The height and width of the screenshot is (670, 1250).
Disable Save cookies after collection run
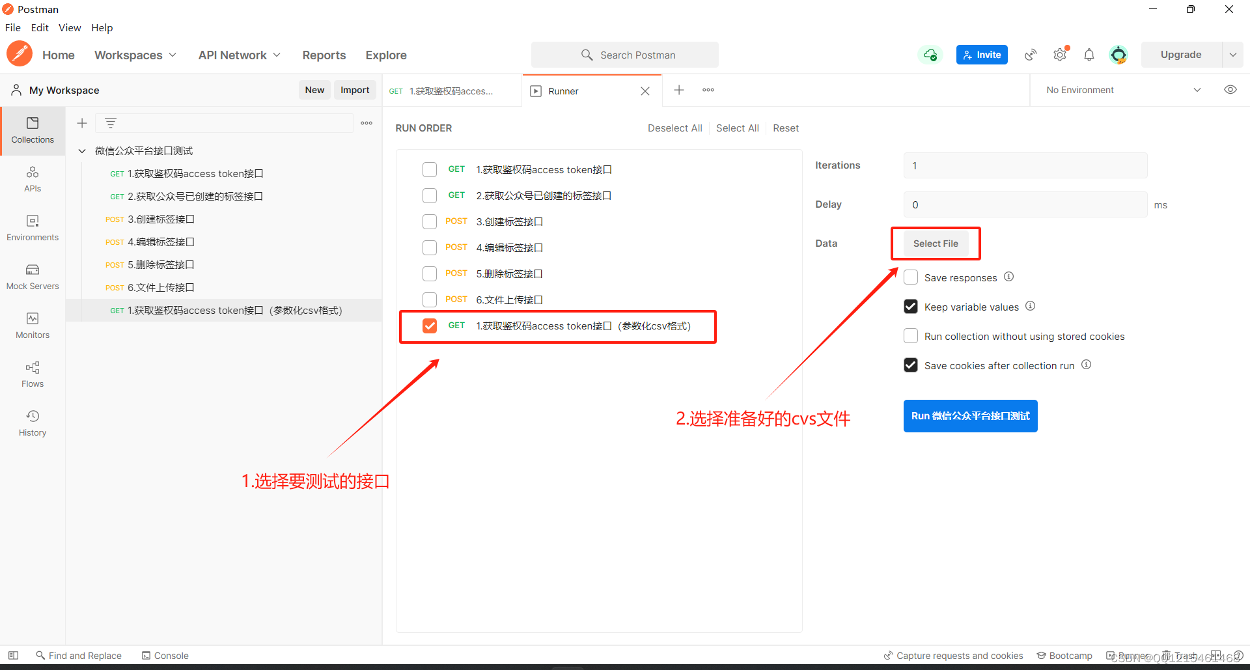pyautogui.click(x=911, y=365)
